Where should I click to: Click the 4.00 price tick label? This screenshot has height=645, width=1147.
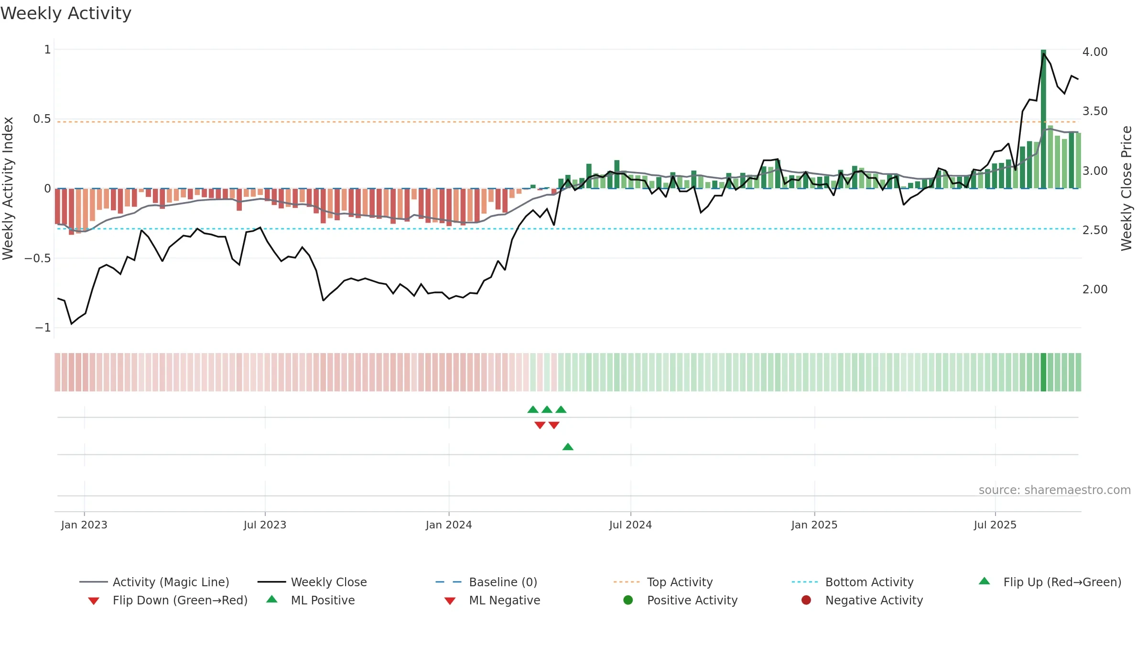coord(1095,52)
